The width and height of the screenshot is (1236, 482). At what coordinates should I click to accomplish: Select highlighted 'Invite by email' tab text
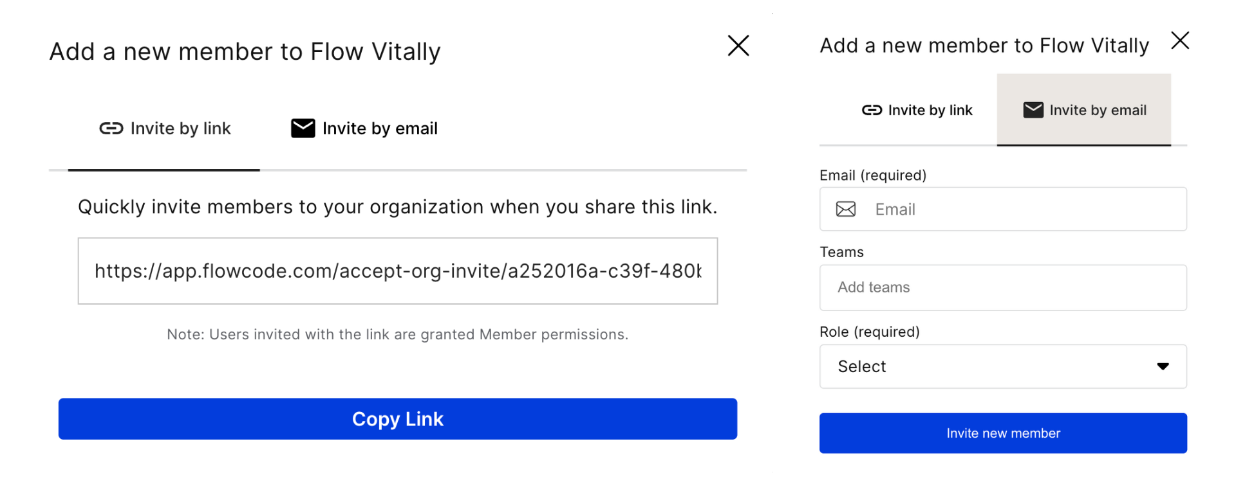[x=1098, y=110]
